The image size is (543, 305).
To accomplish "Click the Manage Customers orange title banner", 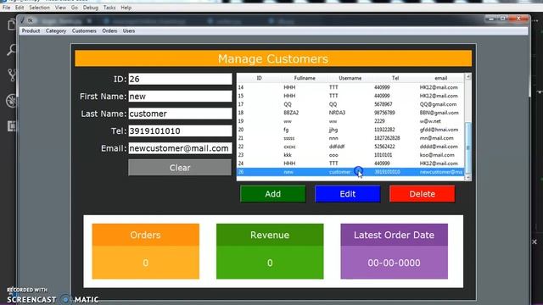I will [273, 58].
